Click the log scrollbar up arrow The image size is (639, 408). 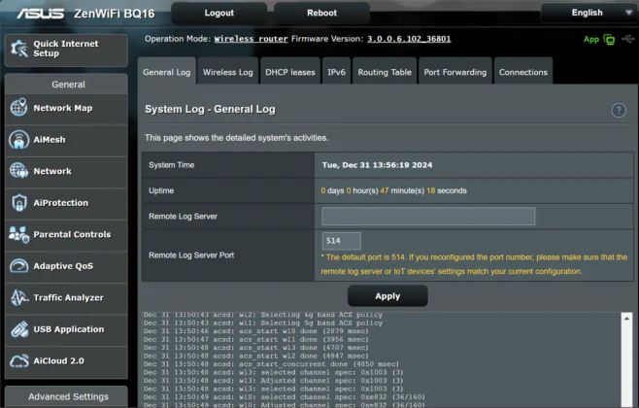[626, 319]
